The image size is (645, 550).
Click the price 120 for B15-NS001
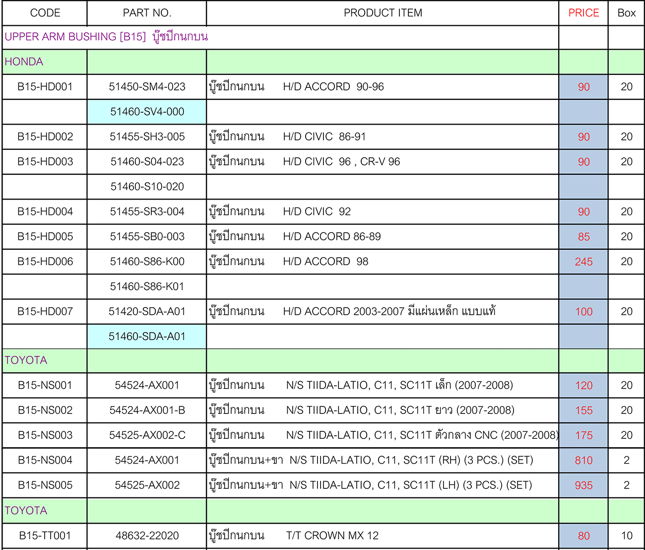click(x=583, y=386)
